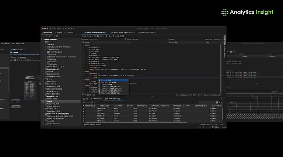Click the reload icon in result toolbar

coord(83,102)
